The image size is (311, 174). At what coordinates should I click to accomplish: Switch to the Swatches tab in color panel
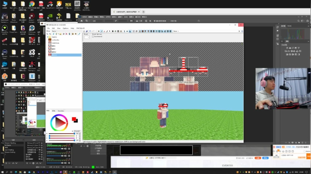point(61,111)
